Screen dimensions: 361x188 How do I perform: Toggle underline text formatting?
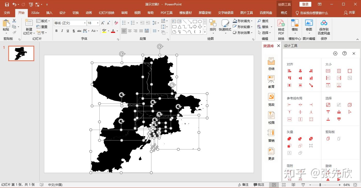pyautogui.click(x=68, y=31)
